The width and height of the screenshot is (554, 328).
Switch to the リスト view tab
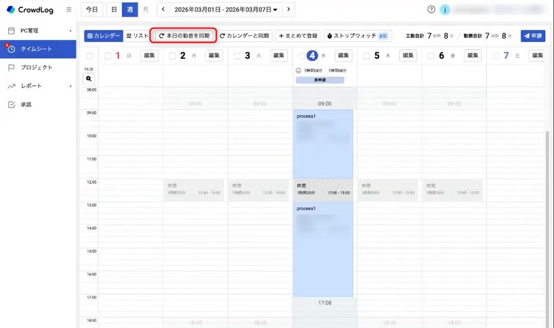point(137,36)
